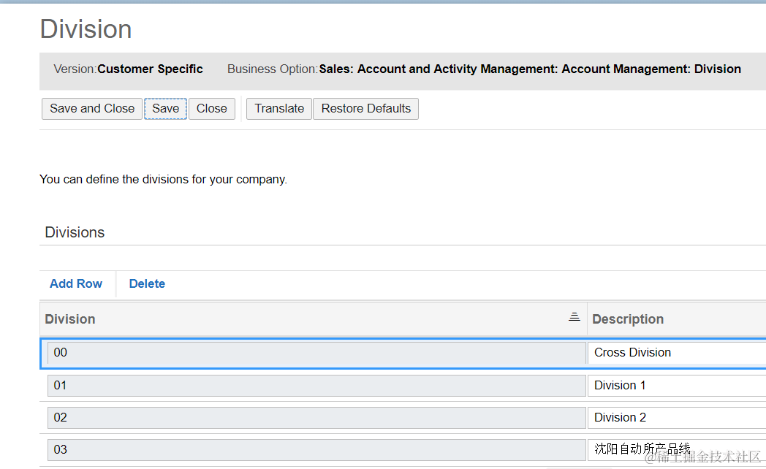Screen dimensions: 766x469
Task: Click the Customer Specific version text
Action: tap(150, 69)
